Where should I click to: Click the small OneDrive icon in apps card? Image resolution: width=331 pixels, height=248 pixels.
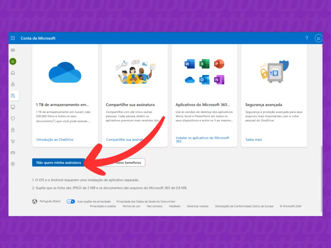point(190,80)
